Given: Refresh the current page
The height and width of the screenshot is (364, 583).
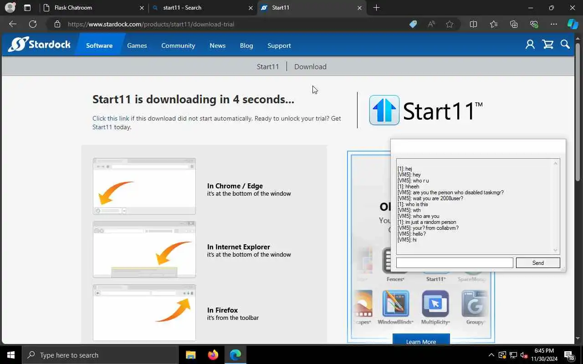Looking at the screenshot, I should 32,24.
